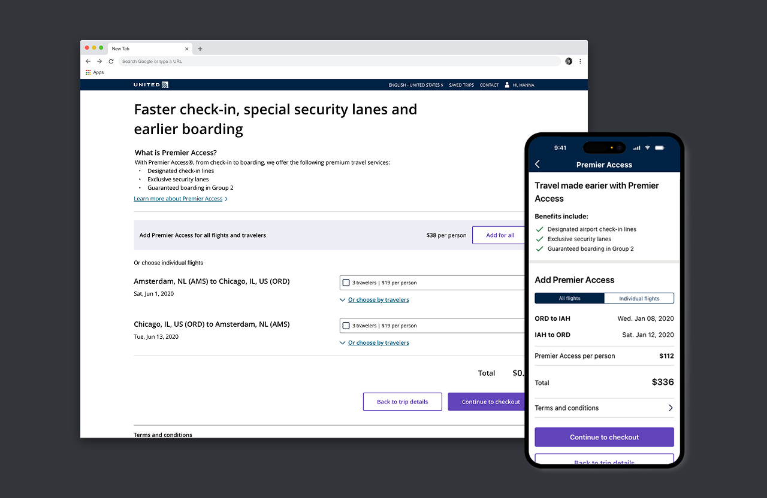Click Premier Access per person $112 row
The width and height of the screenshot is (767, 498).
(604, 356)
